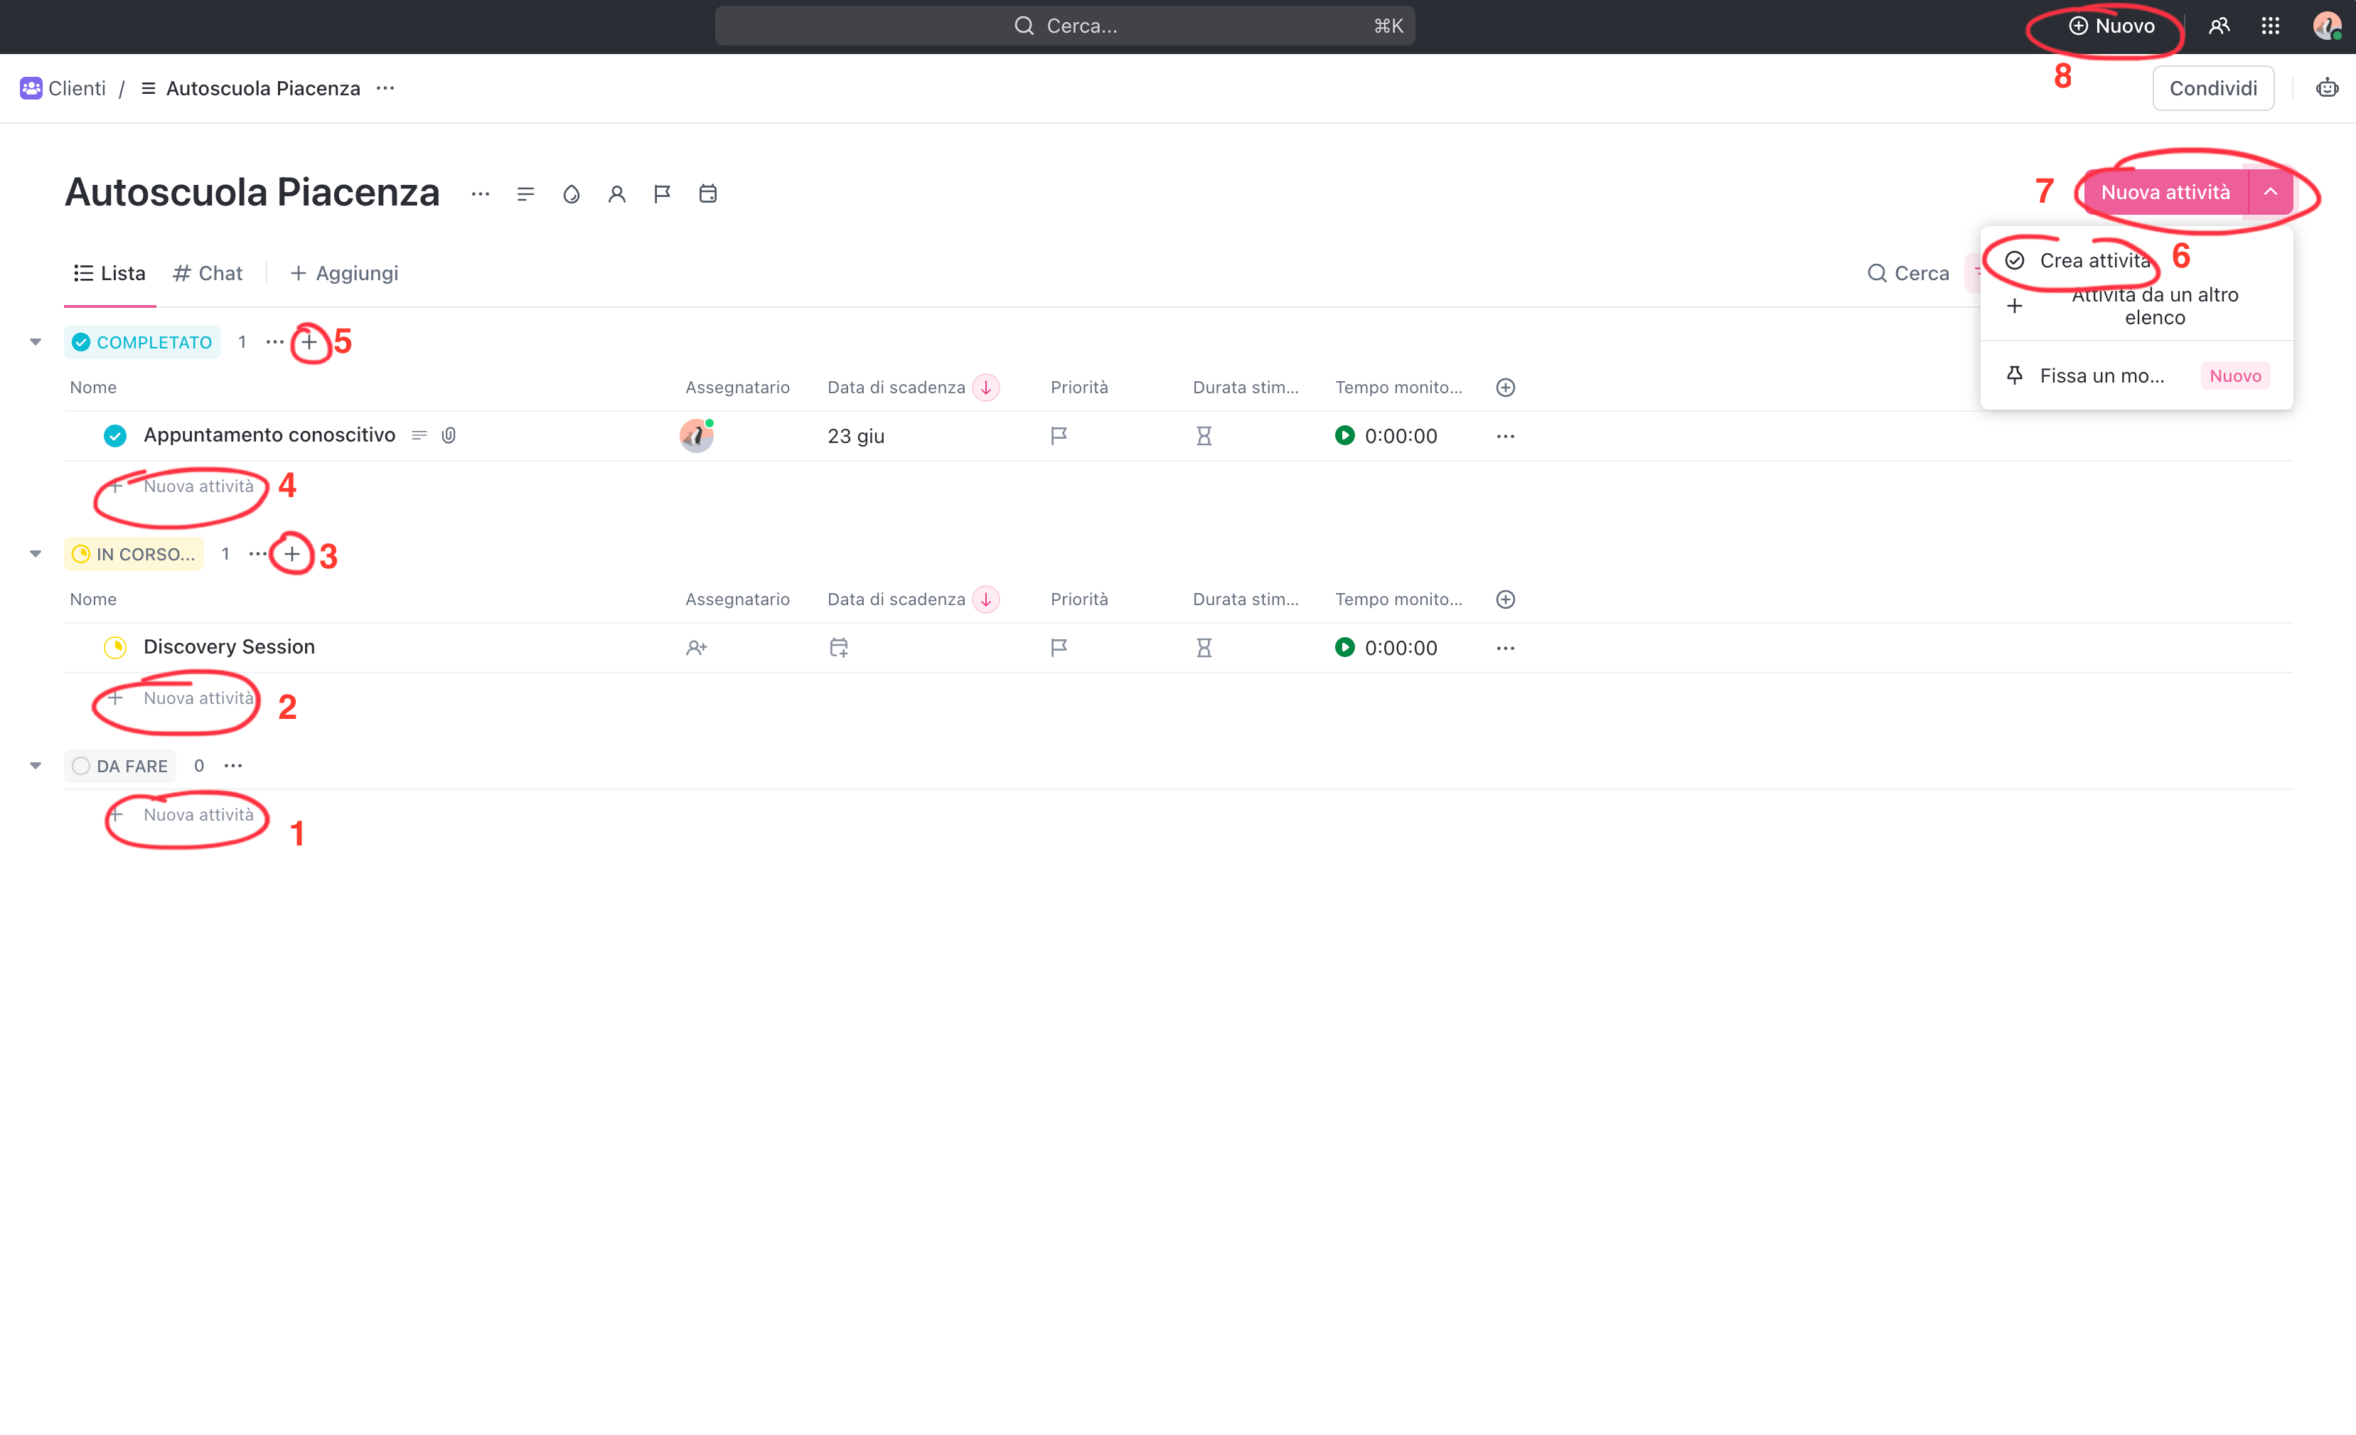Viewport: 2356px width, 1435px height.
Task: Click the priority flag icon near title
Action: (662, 194)
